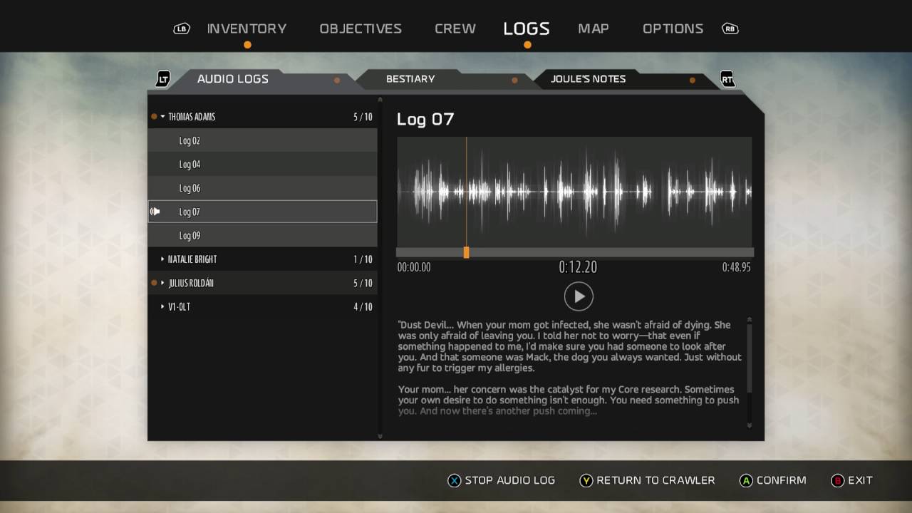Click the orange dot under Logs
The width and height of the screenshot is (912, 513).
tap(527, 45)
